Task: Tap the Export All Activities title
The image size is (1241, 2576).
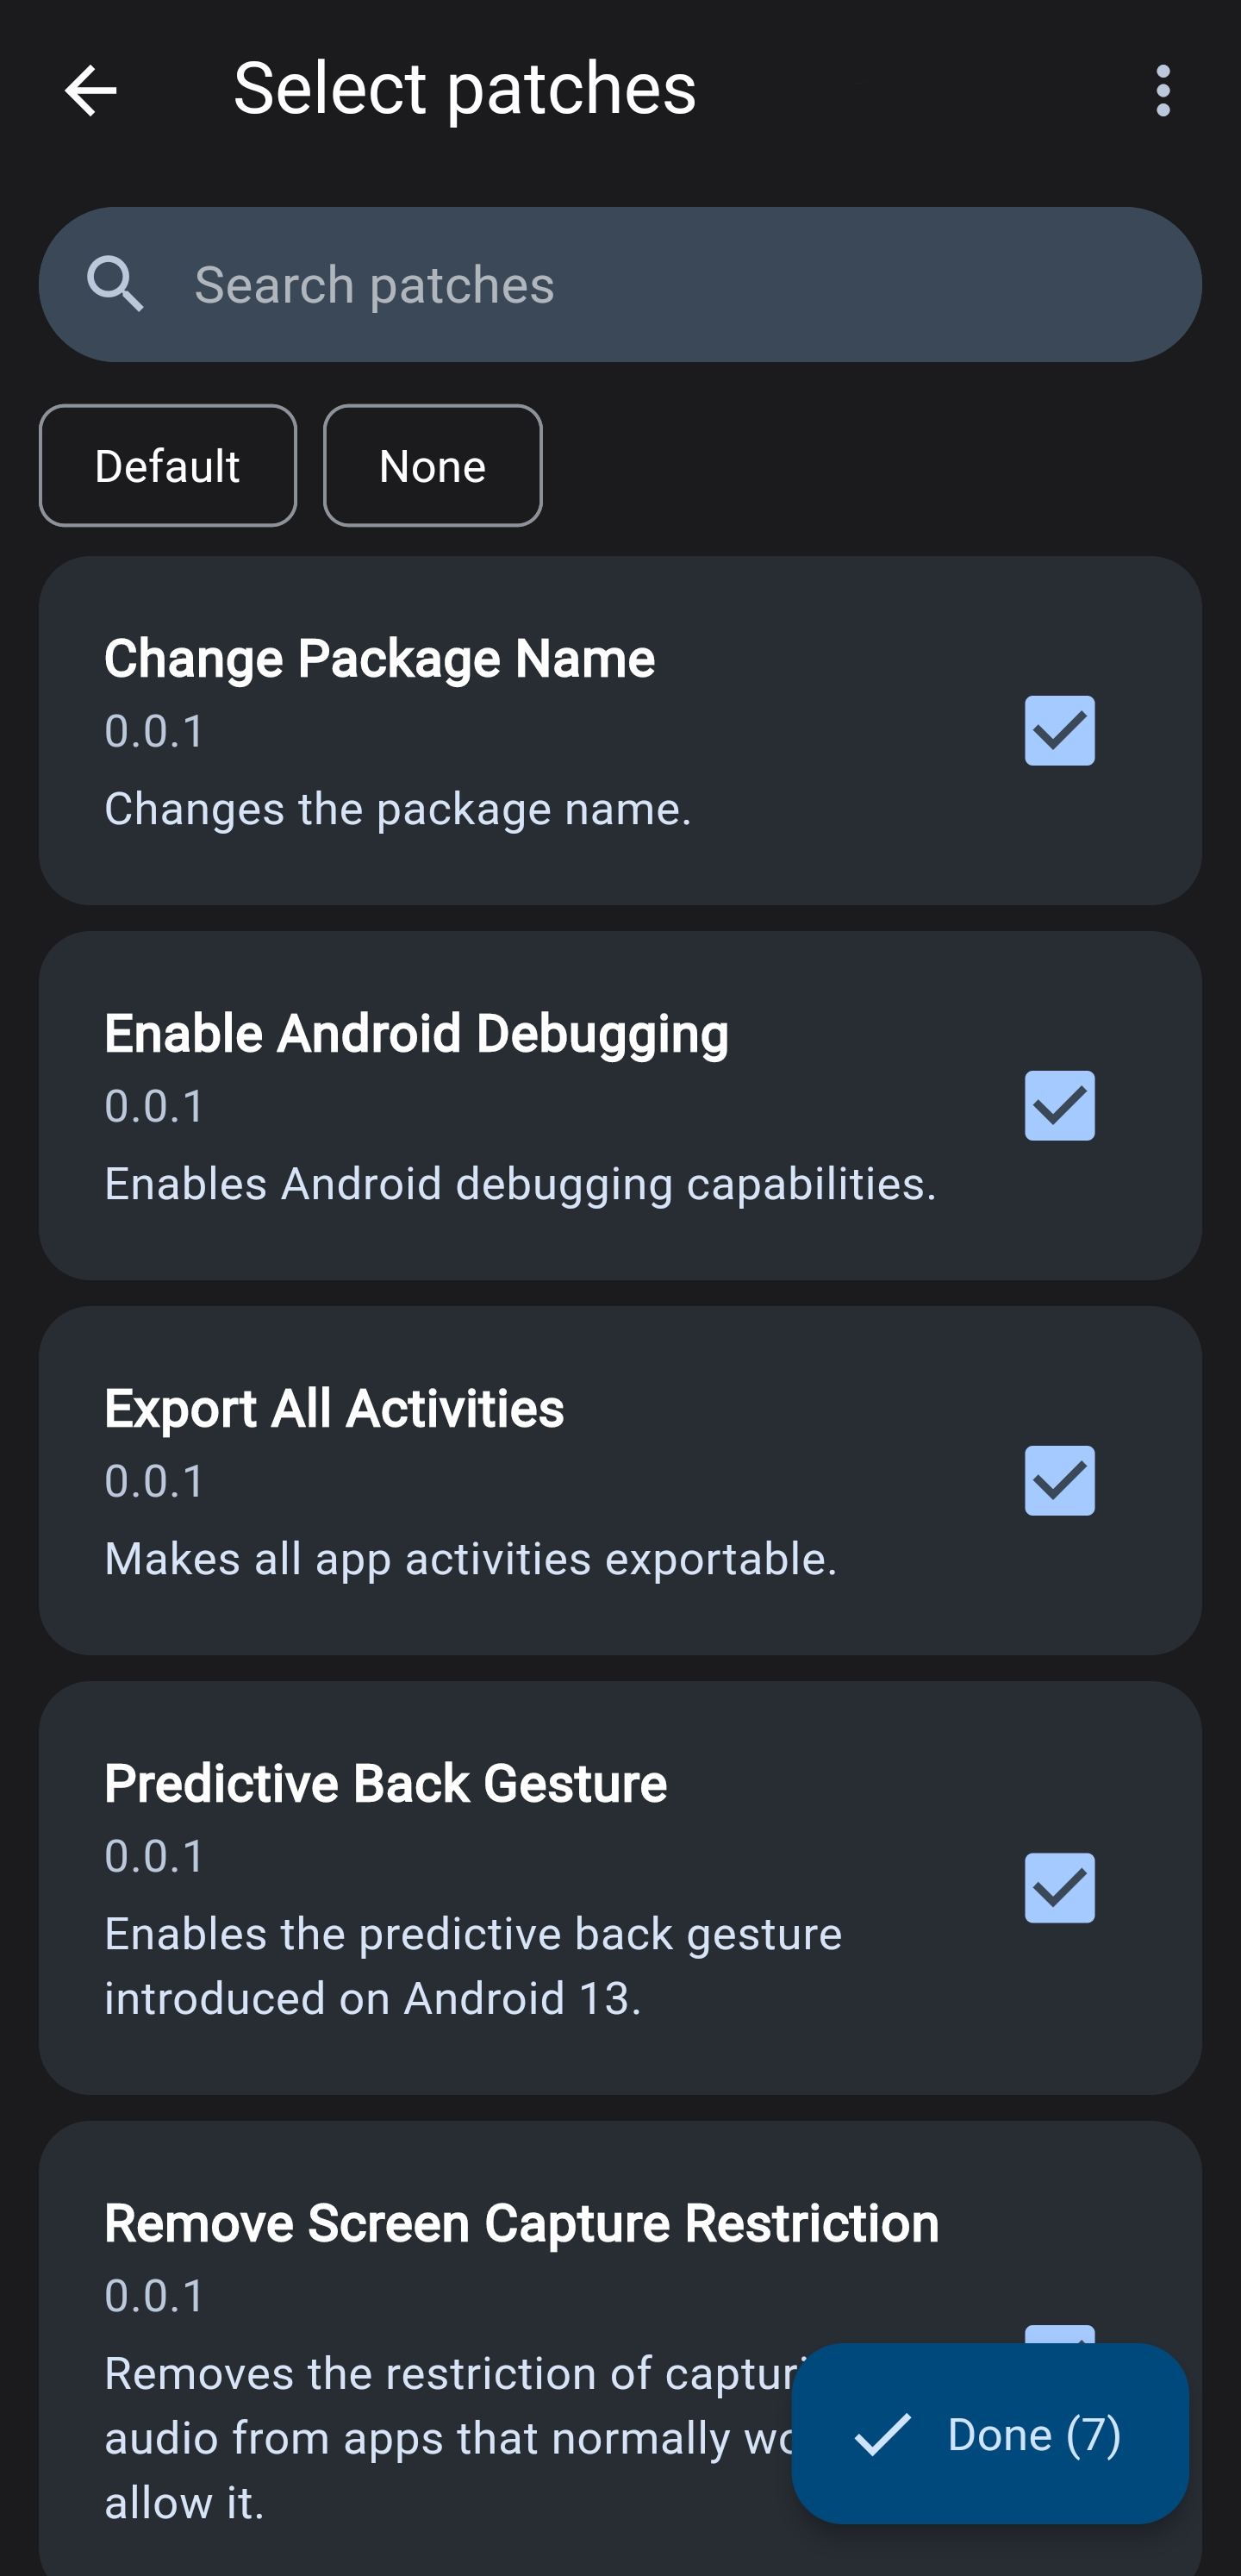Action: point(334,1409)
